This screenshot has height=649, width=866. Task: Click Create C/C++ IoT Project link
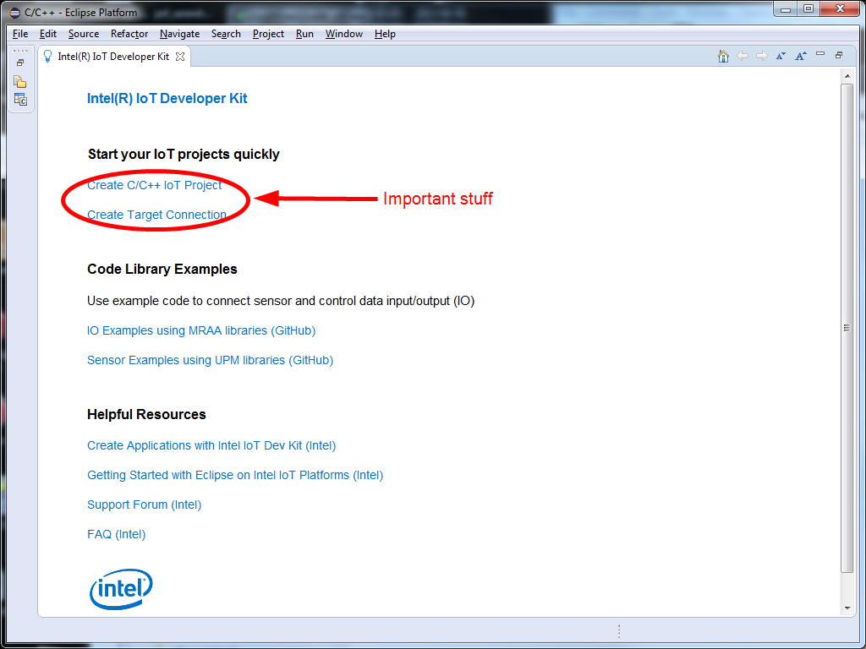pyautogui.click(x=154, y=185)
